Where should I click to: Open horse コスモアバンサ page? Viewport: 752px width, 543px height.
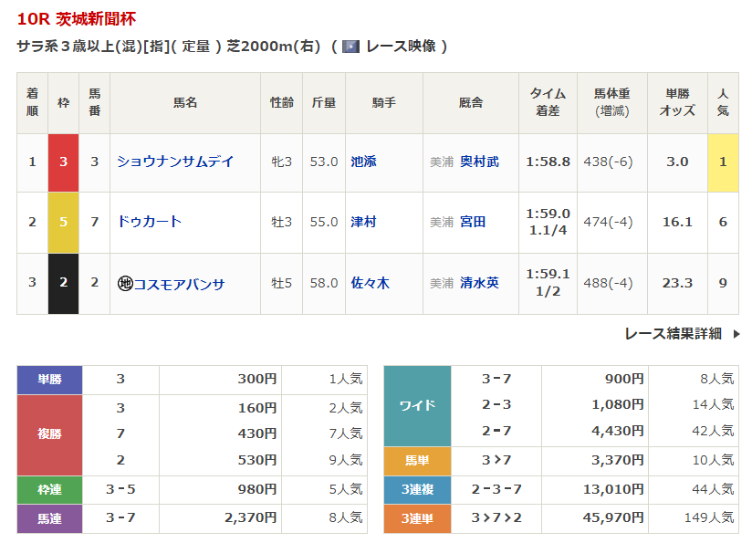[x=179, y=284]
